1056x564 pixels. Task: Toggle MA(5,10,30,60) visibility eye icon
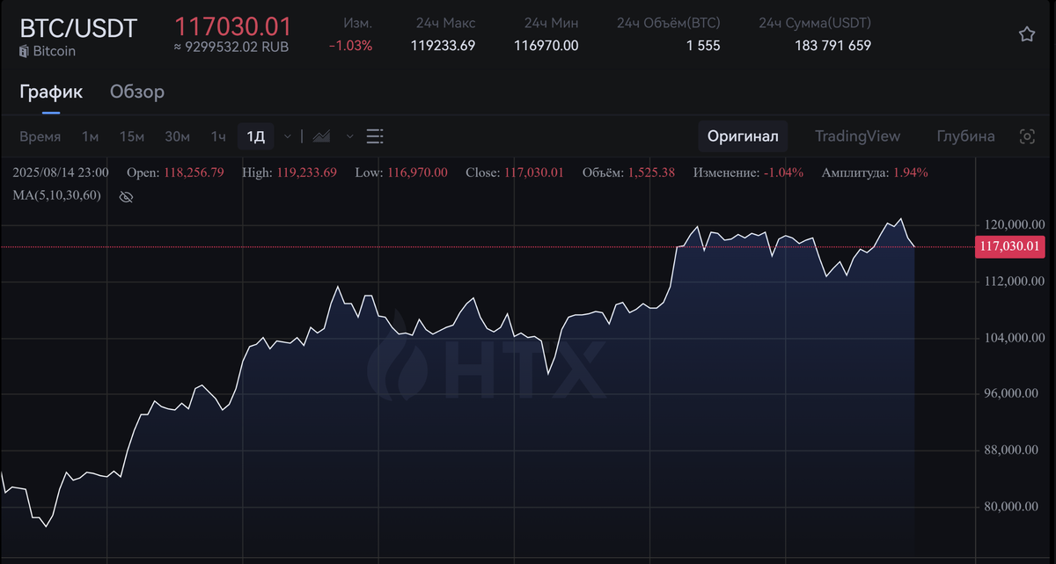point(126,196)
